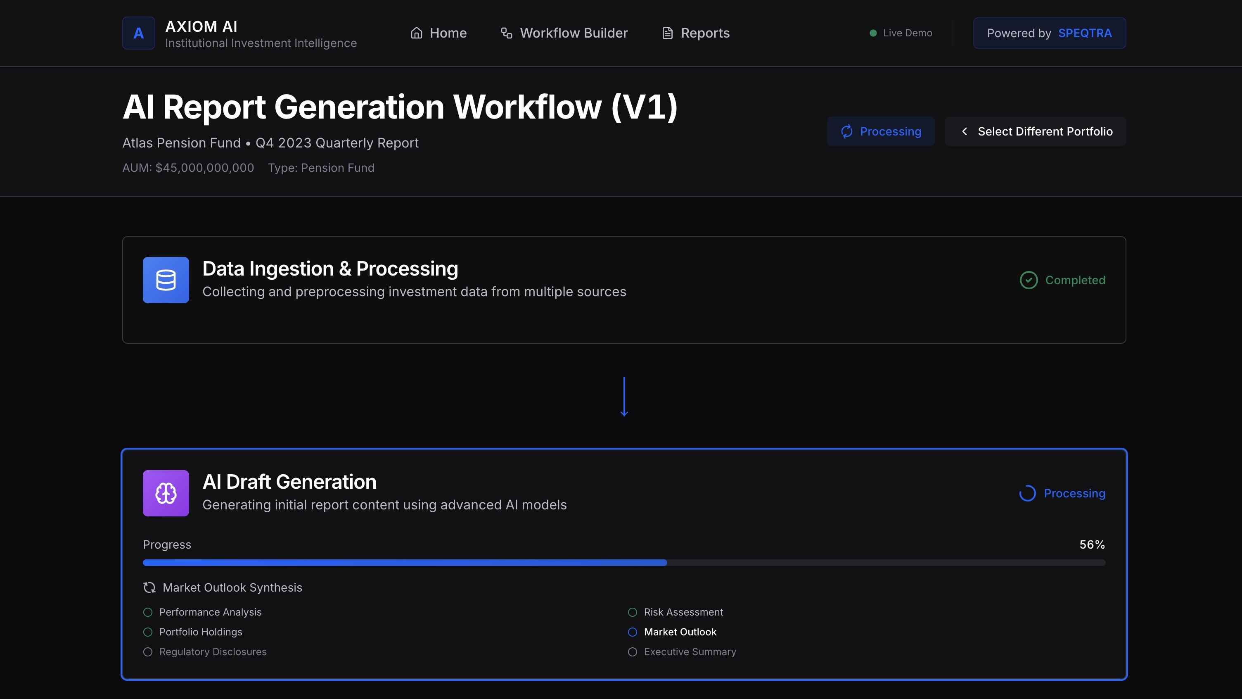Screen dimensions: 1242x699
Task: Click the AXIOM AI logo badge
Action: pyautogui.click(x=138, y=33)
